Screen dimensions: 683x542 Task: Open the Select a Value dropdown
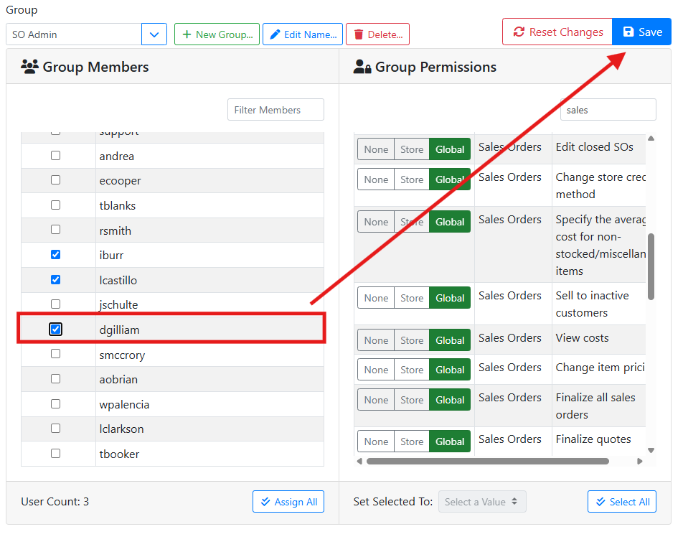(482, 502)
